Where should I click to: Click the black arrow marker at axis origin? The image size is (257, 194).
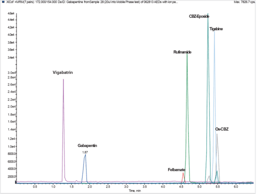(x=16, y=182)
